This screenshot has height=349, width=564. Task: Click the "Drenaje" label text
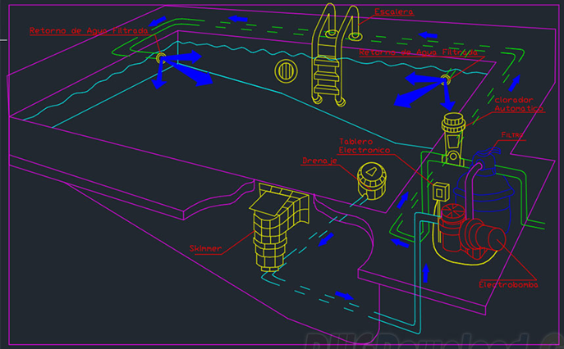pyautogui.click(x=319, y=161)
